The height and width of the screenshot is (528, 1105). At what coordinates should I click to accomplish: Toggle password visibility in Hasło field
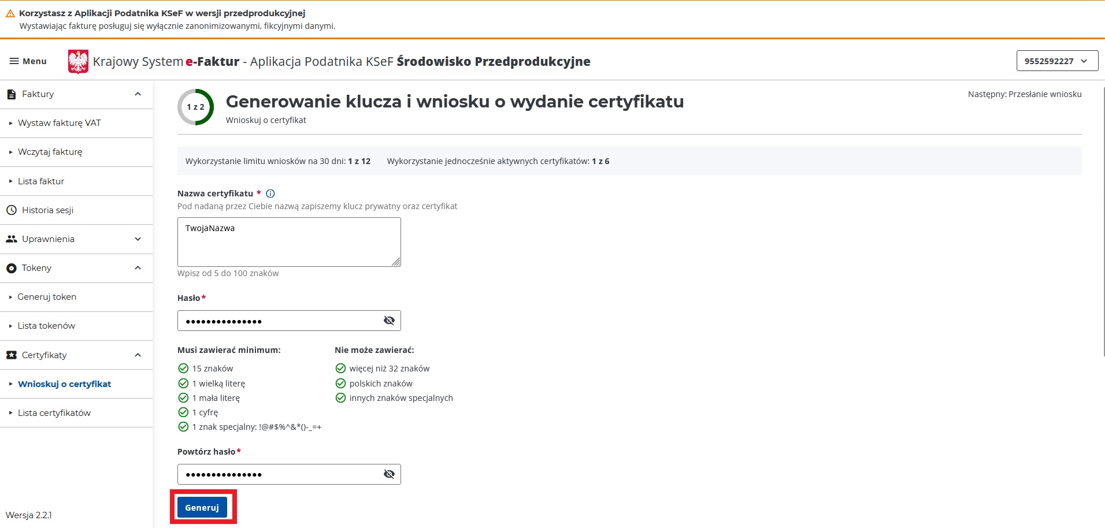point(389,321)
